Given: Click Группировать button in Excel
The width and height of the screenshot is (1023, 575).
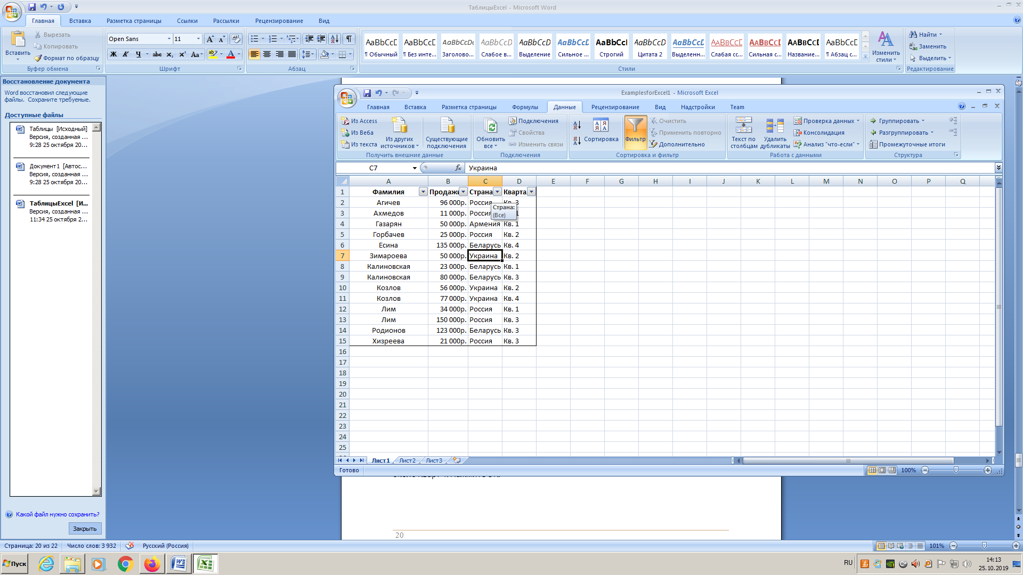Looking at the screenshot, I should [898, 121].
